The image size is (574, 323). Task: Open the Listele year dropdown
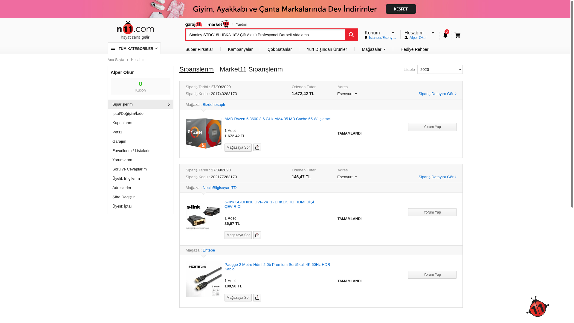[440, 69]
